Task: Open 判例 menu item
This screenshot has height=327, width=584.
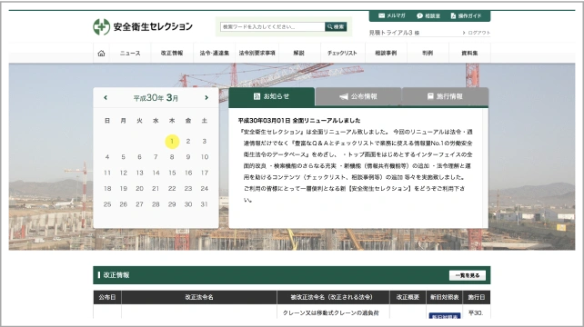Action: point(428,54)
